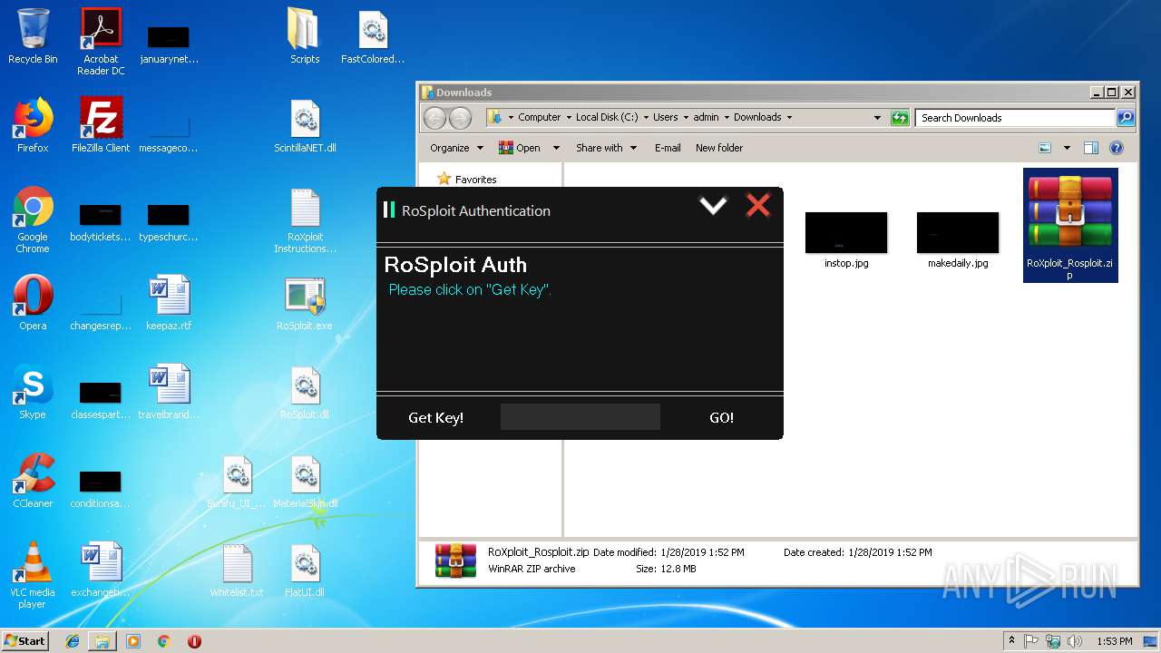Click Back arrow in Downloads explorer

[435, 118]
